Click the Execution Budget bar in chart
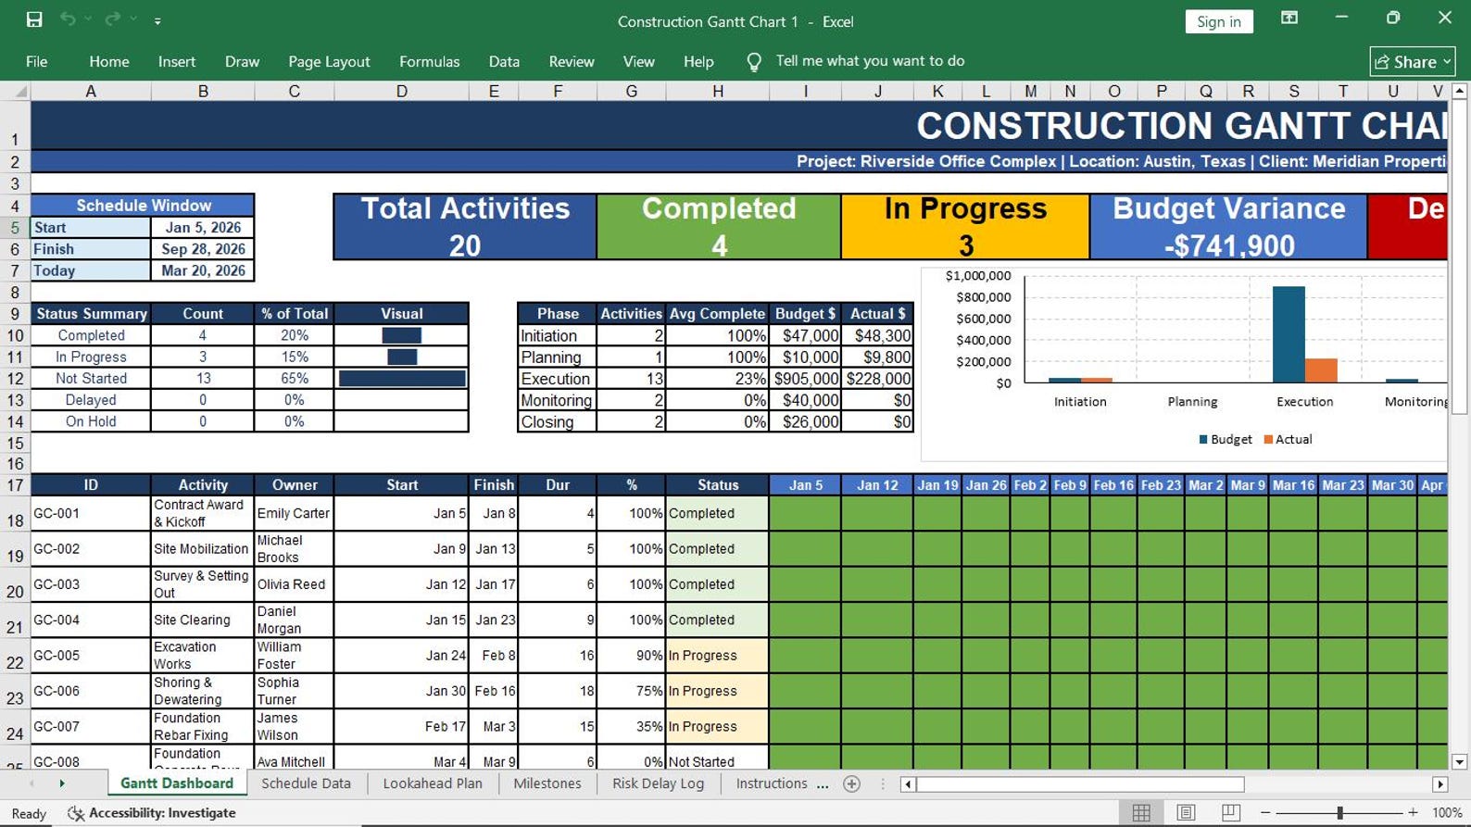Image resolution: width=1471 pixels, height=827 pixels. point(1289,334)
